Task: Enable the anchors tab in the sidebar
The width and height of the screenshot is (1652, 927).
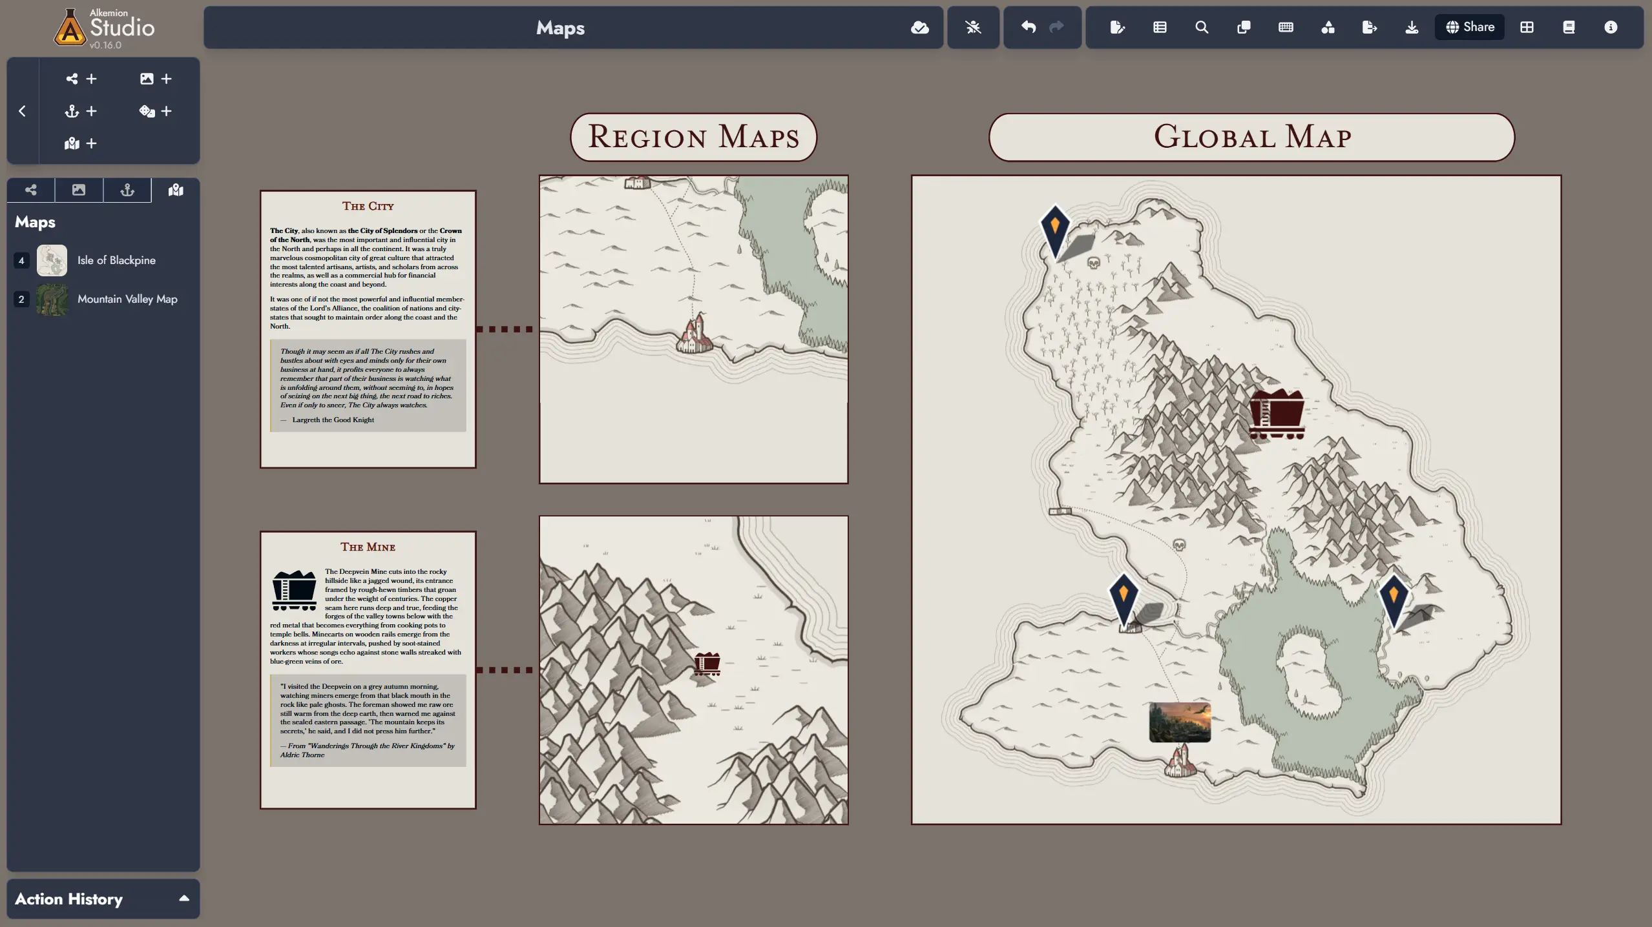Action: (x=127, y=190)
